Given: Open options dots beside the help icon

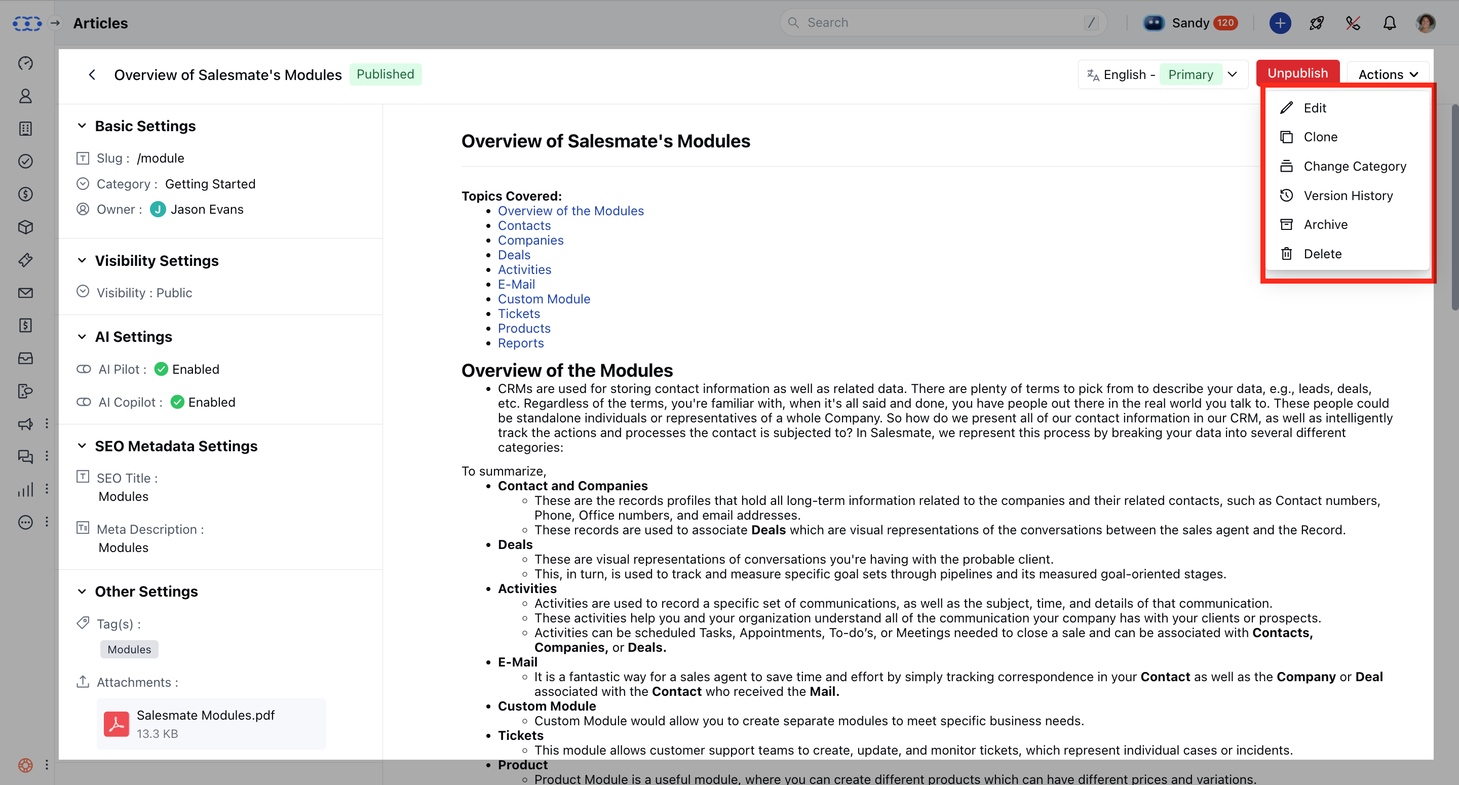Looking at the screenshot, I should coord(47,765).
